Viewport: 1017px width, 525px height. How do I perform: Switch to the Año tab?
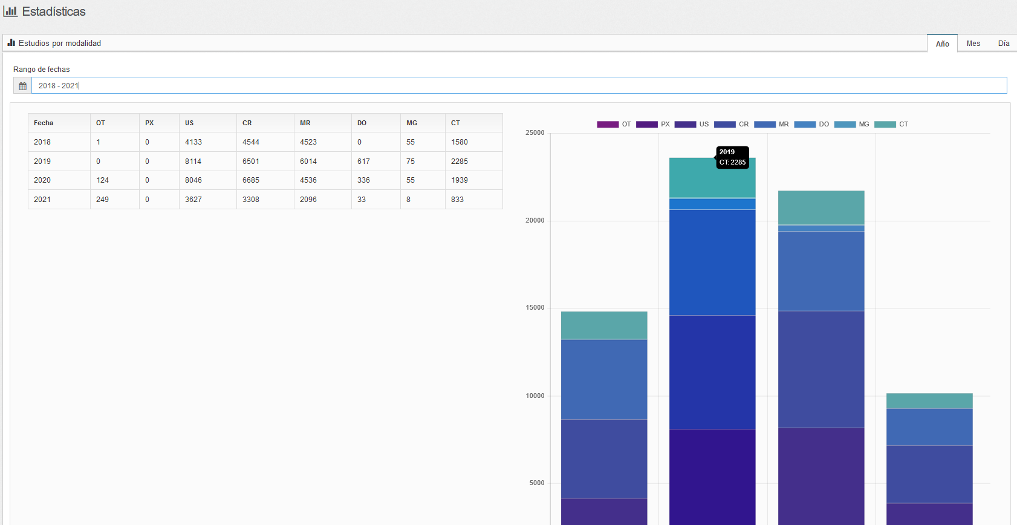pos(942,44)
